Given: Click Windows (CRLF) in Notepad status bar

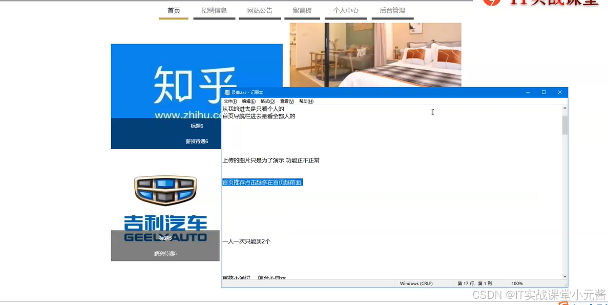Looking at the screenshot, I should click(x=416, y=283).
